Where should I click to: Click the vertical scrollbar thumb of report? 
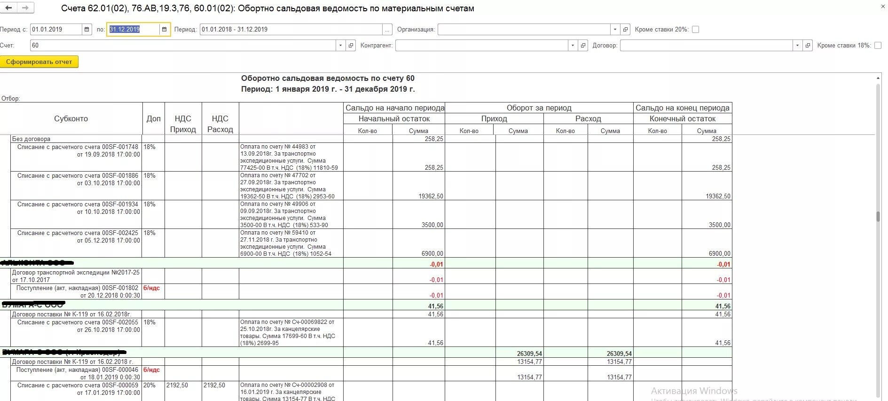click(878, 216)
